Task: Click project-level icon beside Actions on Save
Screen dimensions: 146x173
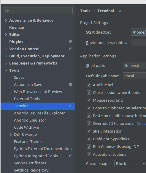Action: [71, 84]
